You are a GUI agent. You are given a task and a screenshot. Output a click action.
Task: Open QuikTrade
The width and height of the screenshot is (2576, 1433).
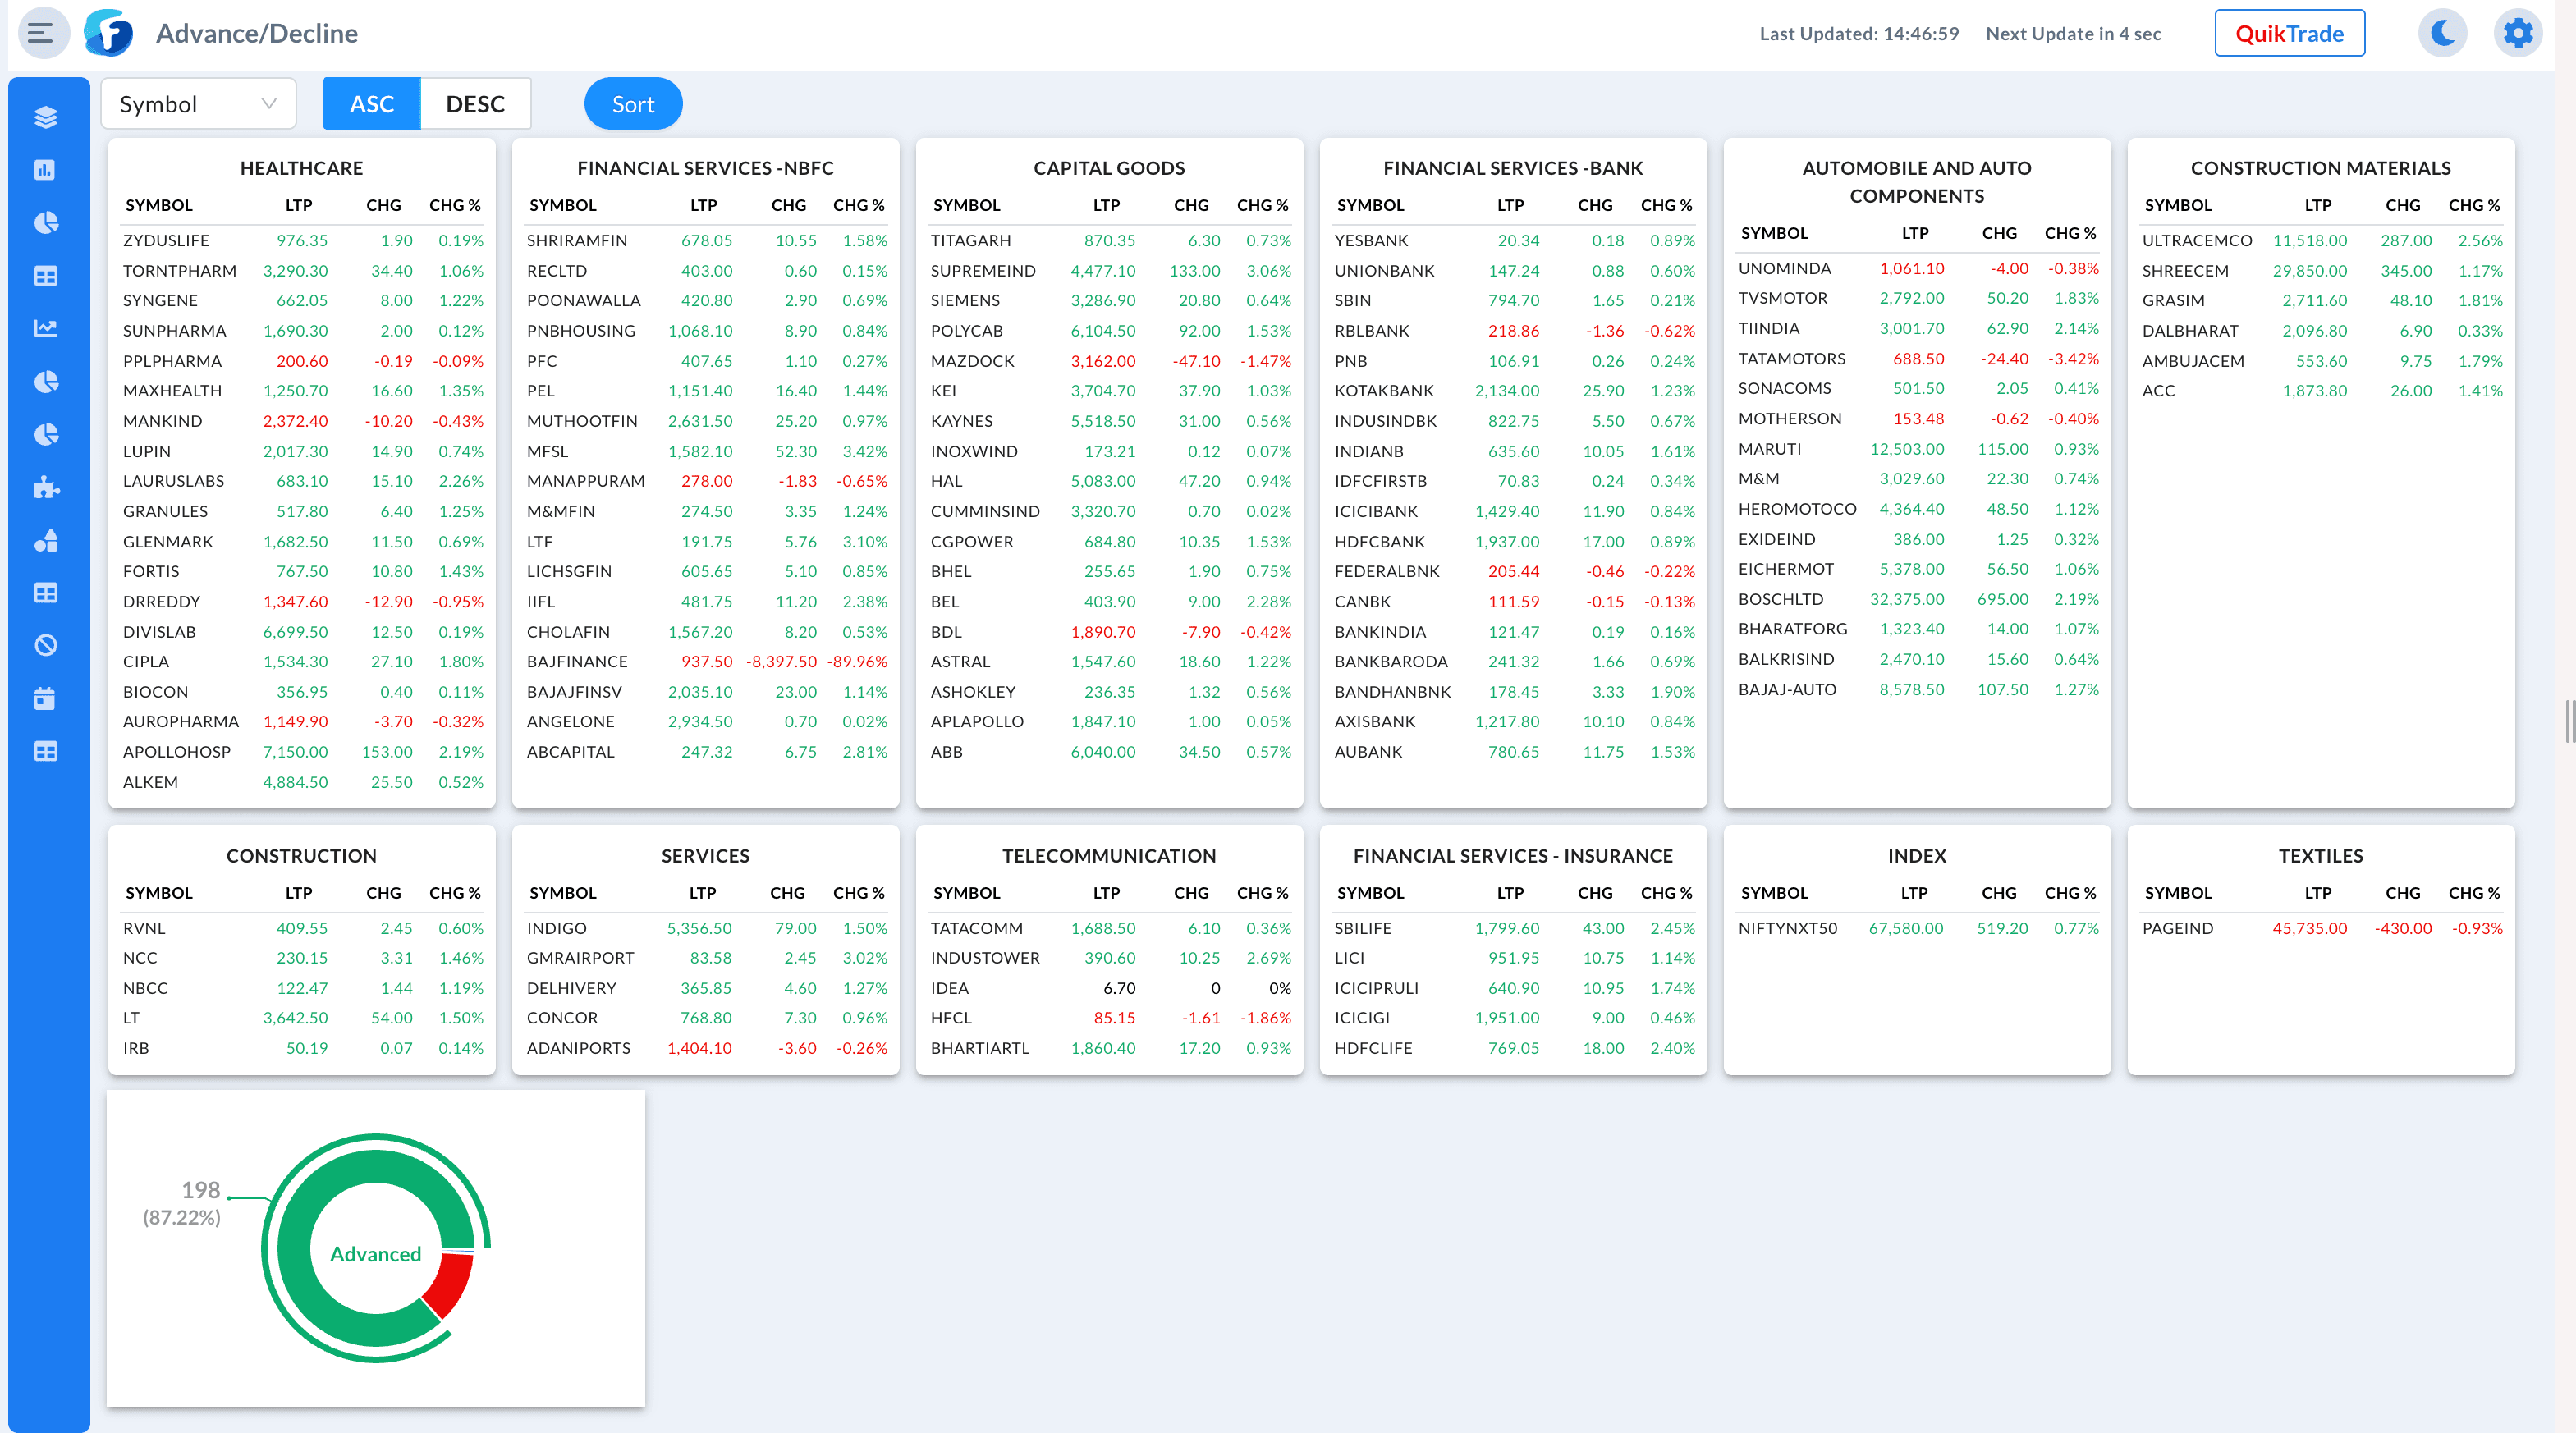tap(2289, 33)
